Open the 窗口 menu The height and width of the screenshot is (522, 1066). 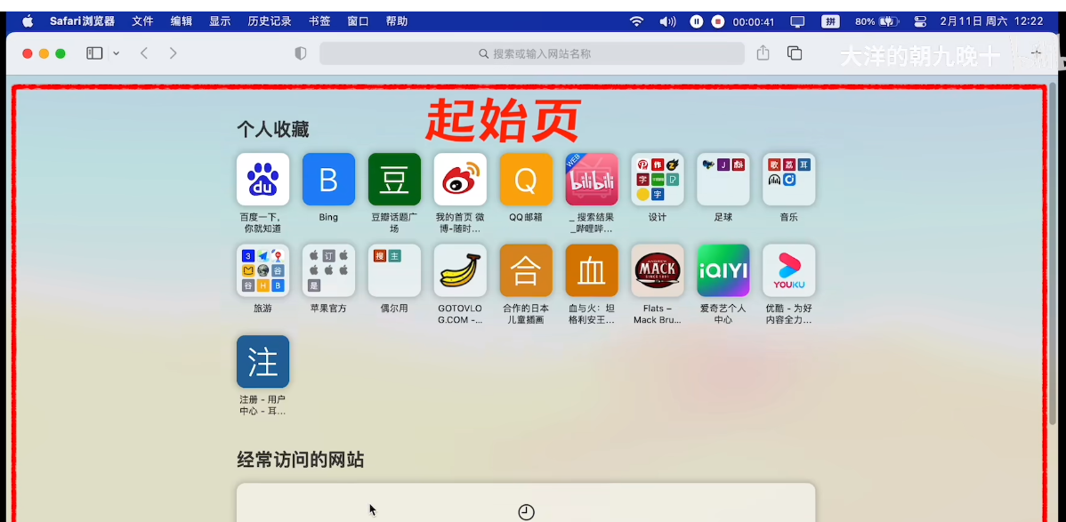[359, 21]
